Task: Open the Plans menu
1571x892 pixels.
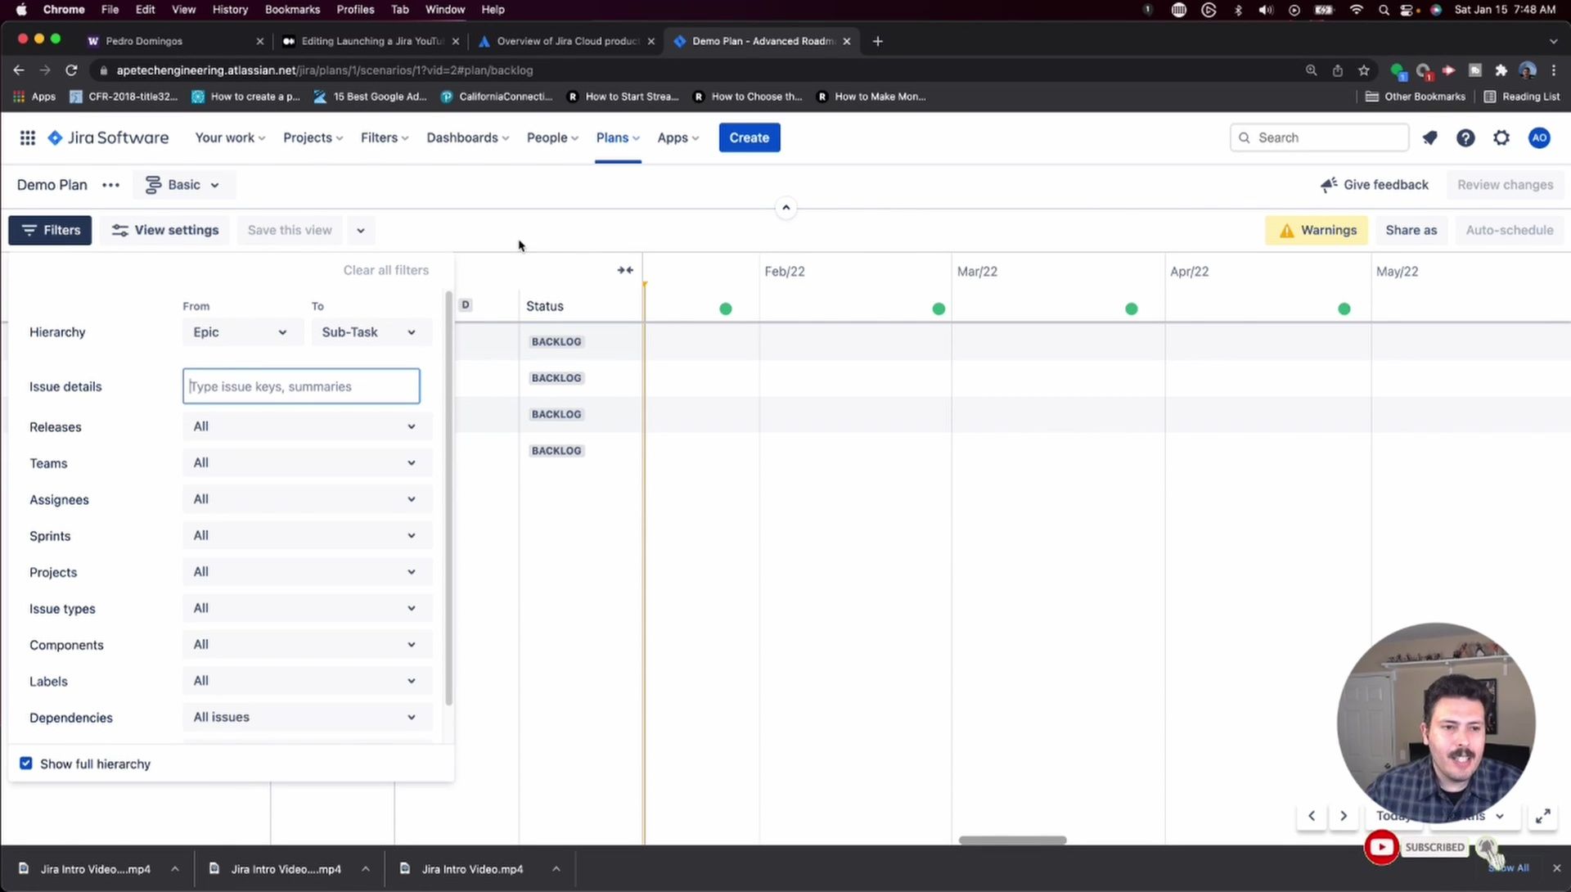Action: click(618, 137)
